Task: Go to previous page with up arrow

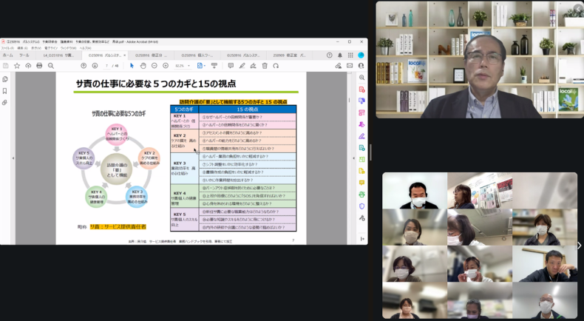Action: click(84, 65)
